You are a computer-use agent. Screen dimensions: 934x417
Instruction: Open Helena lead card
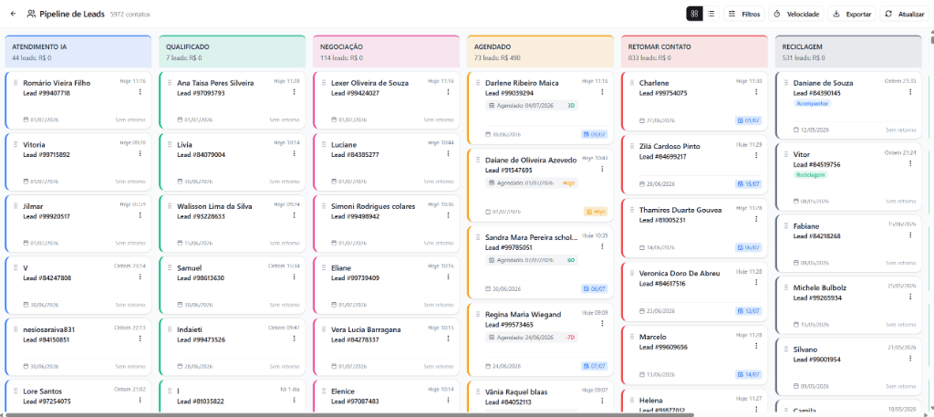point(694,401)
